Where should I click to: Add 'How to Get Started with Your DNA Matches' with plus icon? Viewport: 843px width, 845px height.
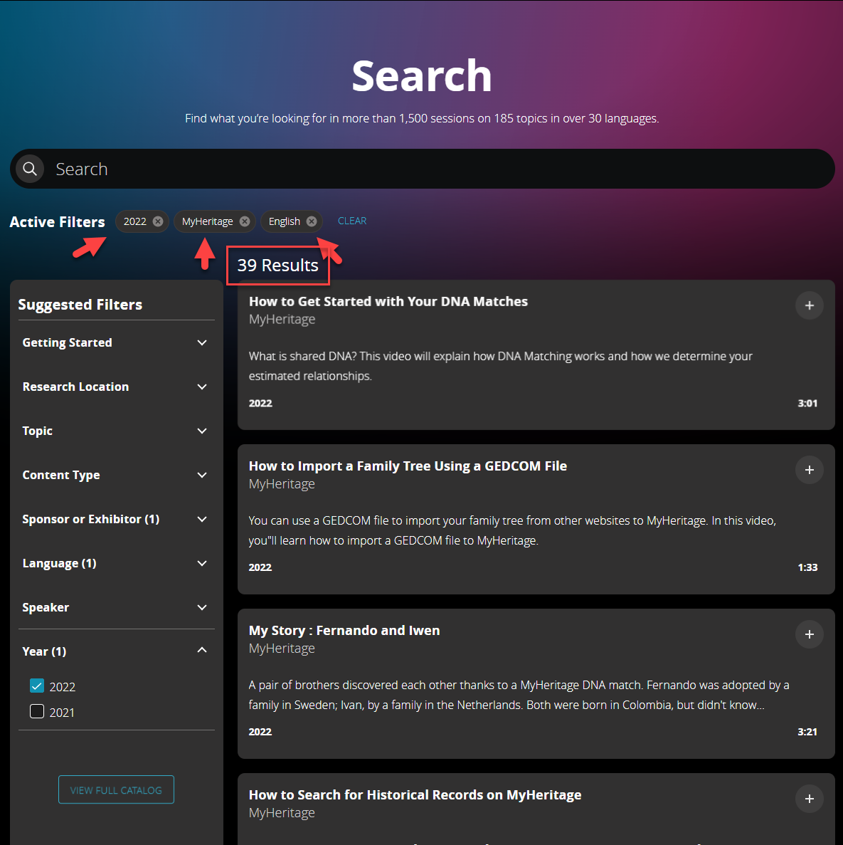pos(809,305)
